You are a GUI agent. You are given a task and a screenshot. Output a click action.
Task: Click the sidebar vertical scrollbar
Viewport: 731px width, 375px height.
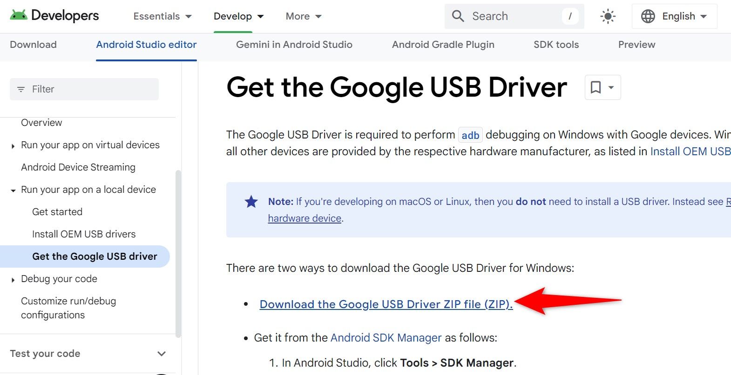178,251
